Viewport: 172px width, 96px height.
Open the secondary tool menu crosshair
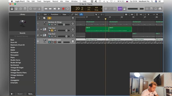point(102,14)
